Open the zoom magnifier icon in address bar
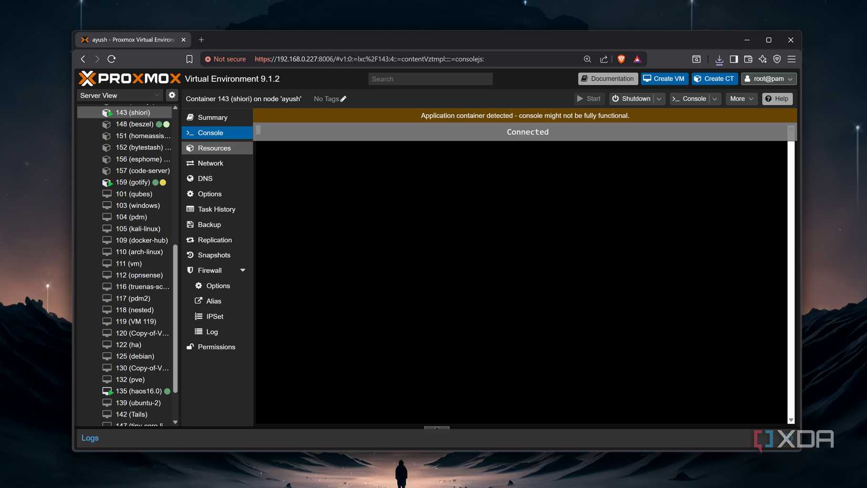This screenshot has width=867, height=488. (587, 59)
